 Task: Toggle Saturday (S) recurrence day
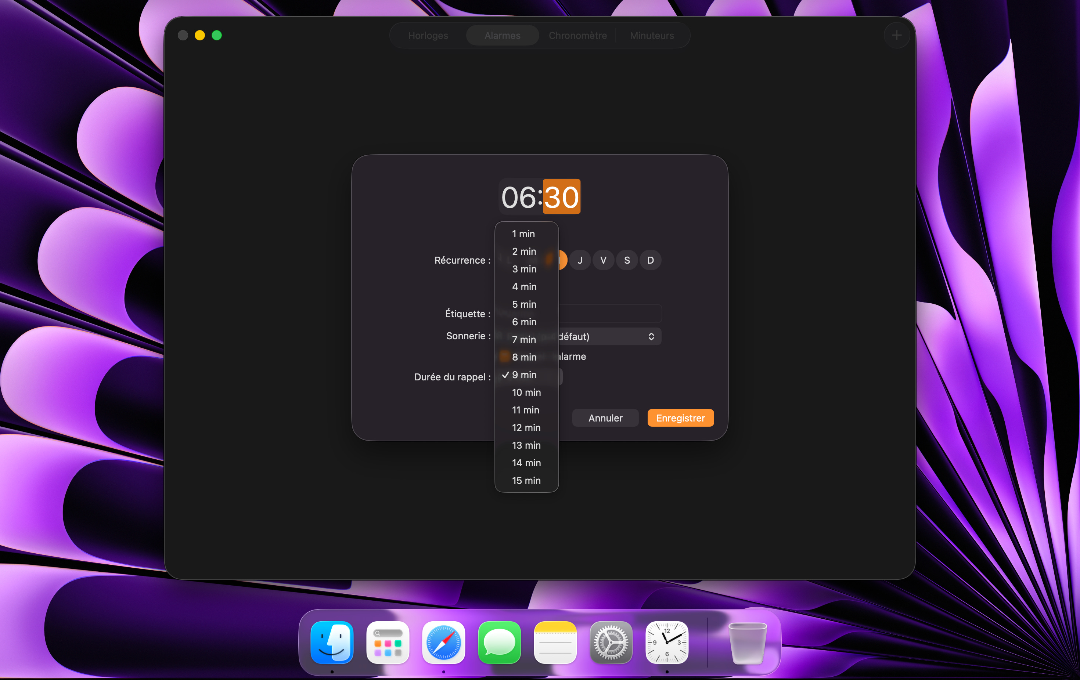click(627, 260)
